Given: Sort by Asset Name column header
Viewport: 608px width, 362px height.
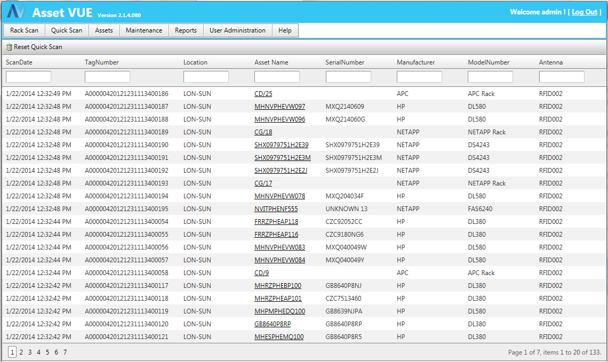Looking at the screenshot, I should point(271,62).
